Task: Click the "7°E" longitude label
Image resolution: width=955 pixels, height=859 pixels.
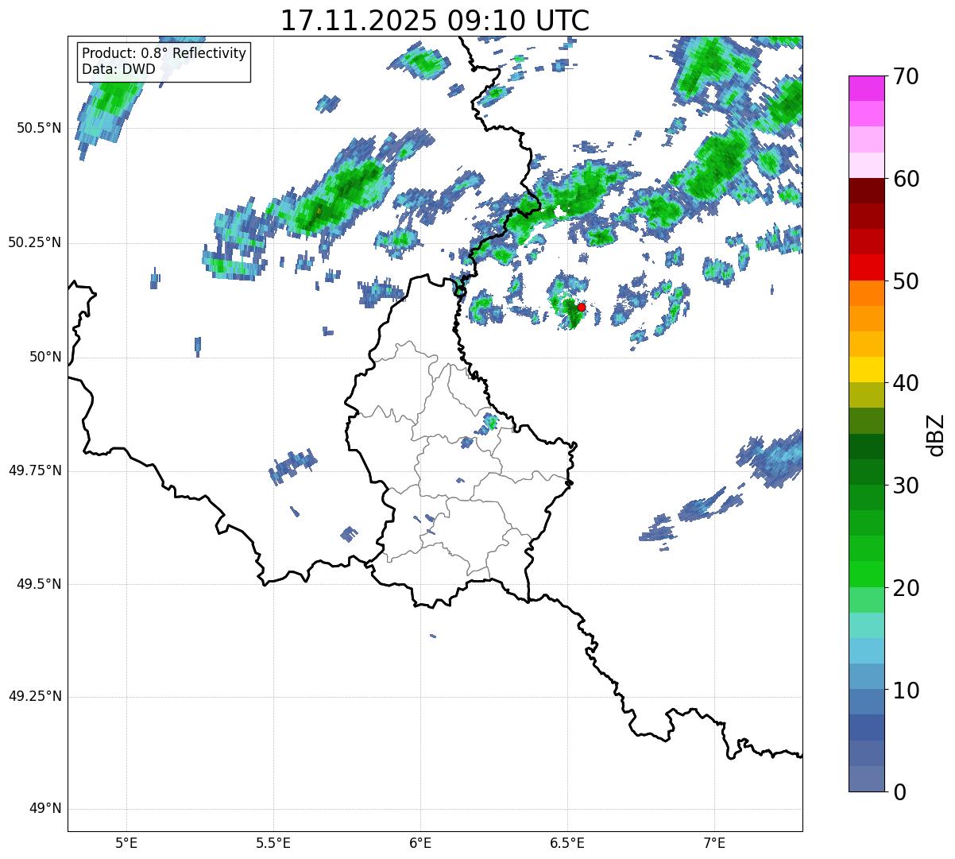Action: click(715, 843)
